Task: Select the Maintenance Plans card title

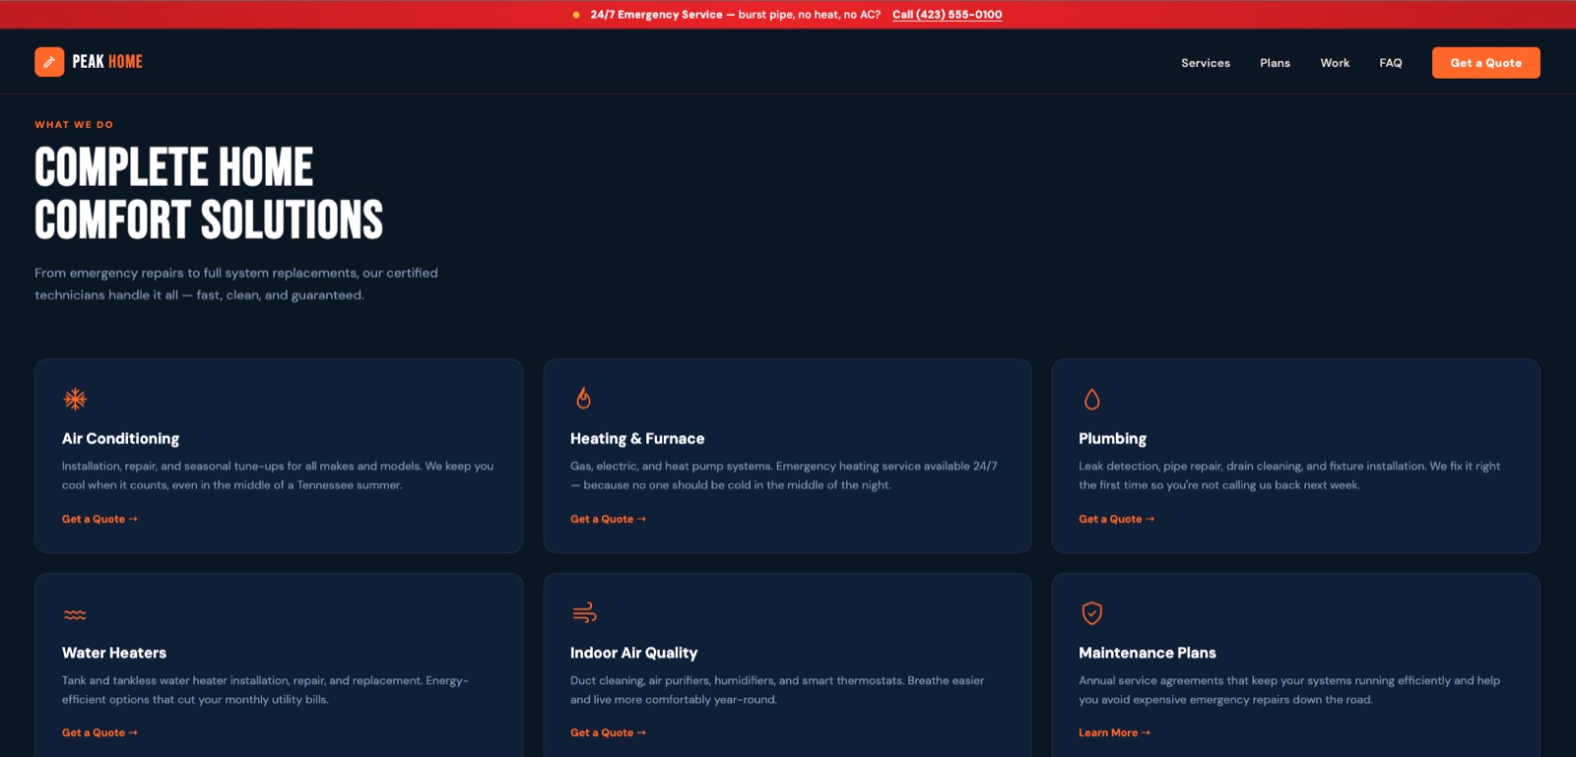Action: (x=1147, y=653)
